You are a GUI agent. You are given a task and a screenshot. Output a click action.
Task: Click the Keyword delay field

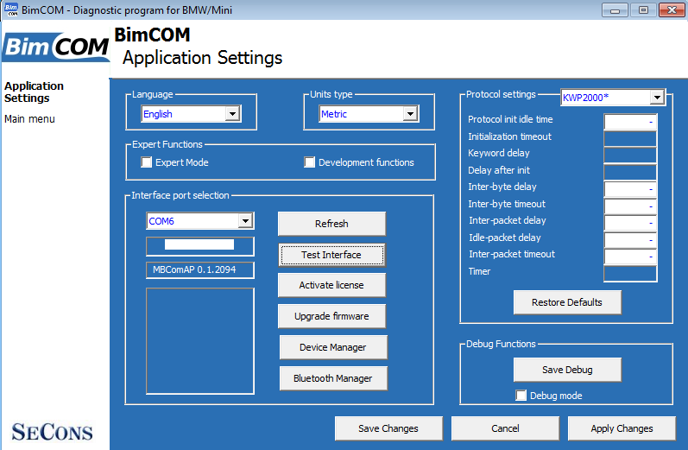pyautogui.click(x=630, y=155)
